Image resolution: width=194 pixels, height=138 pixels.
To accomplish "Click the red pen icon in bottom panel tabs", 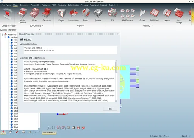I will (17, 132).
